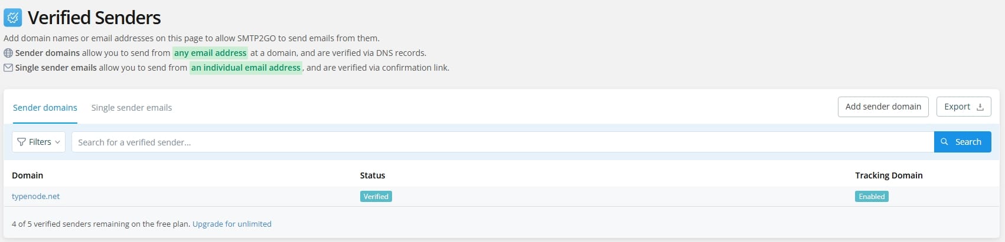Click the Enabled tracking domain badge
This screenshot has height=242, width=1005.
(x=872, y=197)
